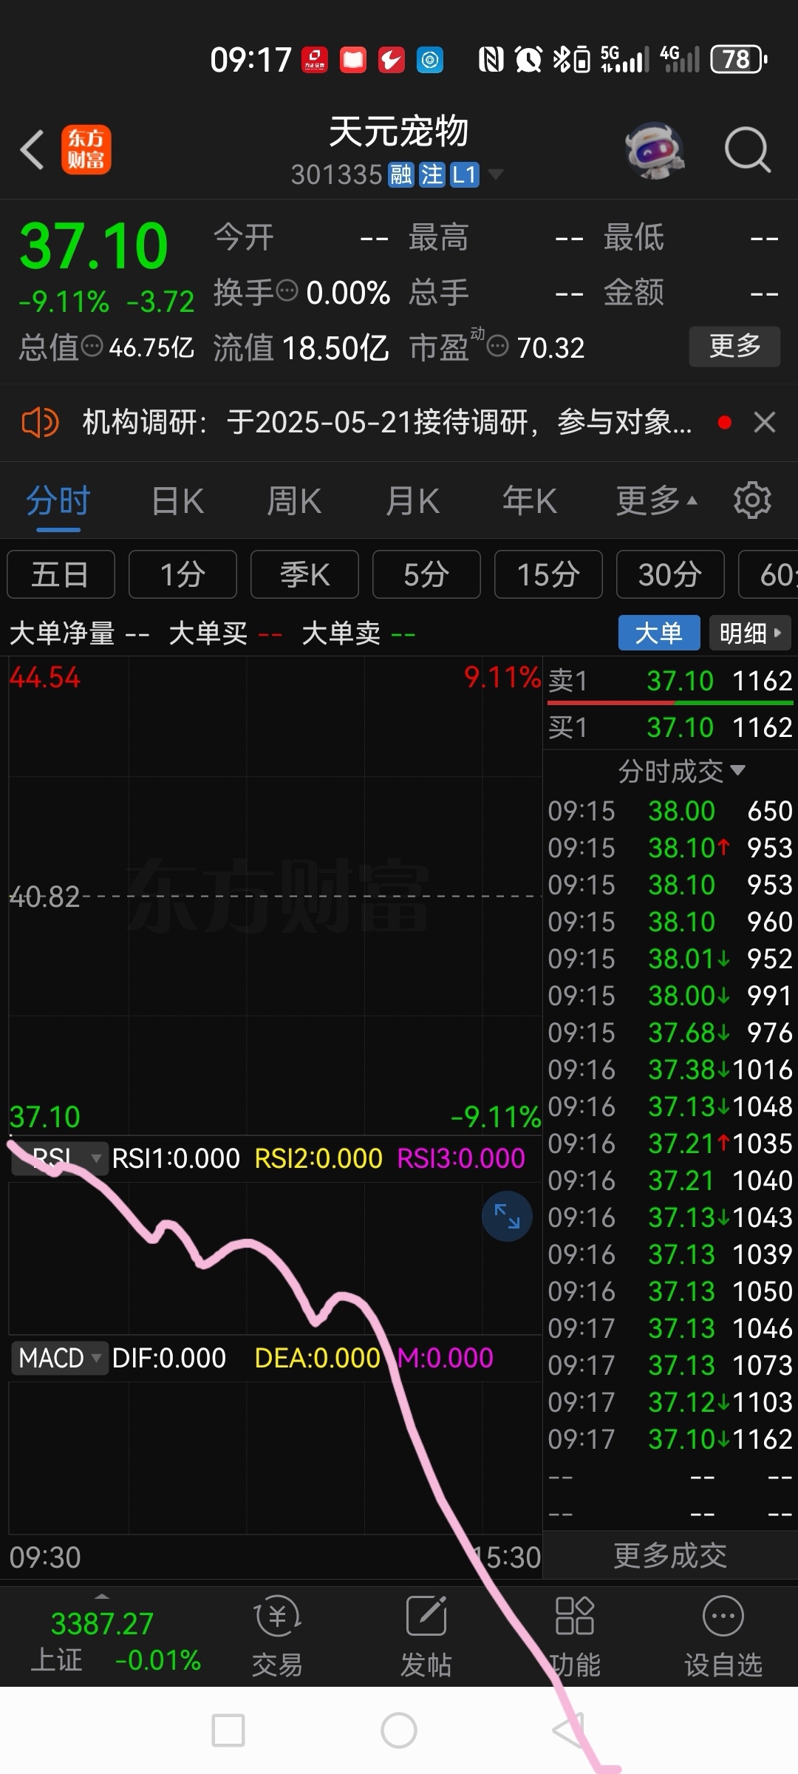
Task: Tap the 融 margin badge
Action: 400,175
